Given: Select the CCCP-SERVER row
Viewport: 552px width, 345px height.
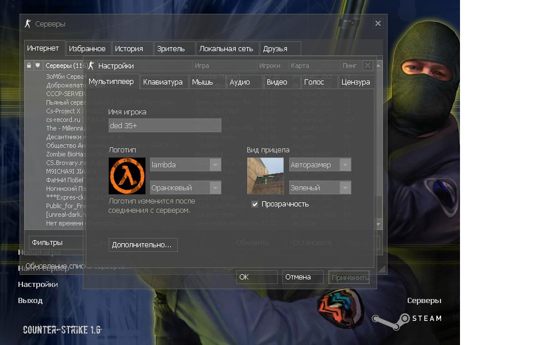Looking at the screenshot, I should point(66,94).
